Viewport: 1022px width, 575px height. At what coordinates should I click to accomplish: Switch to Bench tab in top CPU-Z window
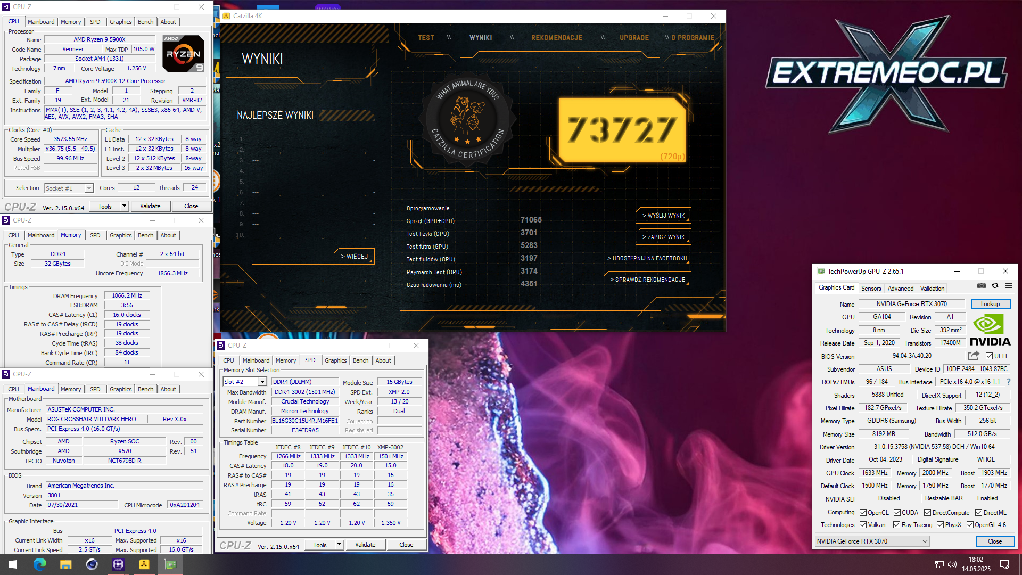145,22
